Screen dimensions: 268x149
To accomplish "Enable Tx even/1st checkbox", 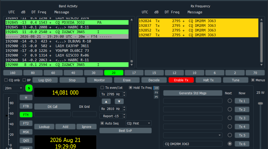I will tap(102, 88).
